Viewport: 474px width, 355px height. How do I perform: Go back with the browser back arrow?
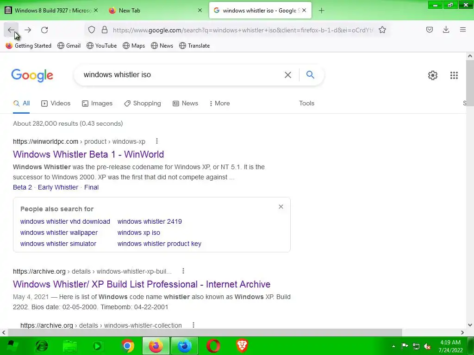(x=11, y=30)
